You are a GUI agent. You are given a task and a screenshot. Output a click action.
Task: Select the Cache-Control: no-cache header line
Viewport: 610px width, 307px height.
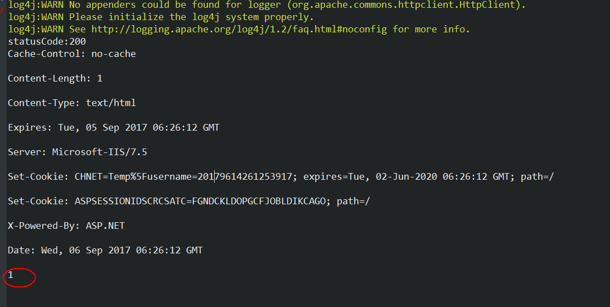pos(71,54)
